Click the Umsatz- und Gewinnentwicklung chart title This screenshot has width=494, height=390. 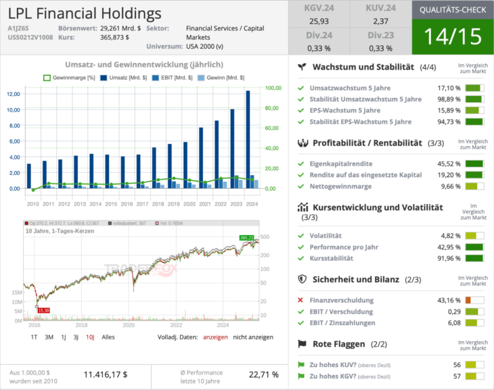point(144,64)
